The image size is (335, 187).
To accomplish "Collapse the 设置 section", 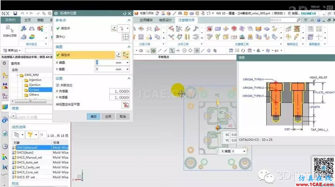I will [129, 78].
